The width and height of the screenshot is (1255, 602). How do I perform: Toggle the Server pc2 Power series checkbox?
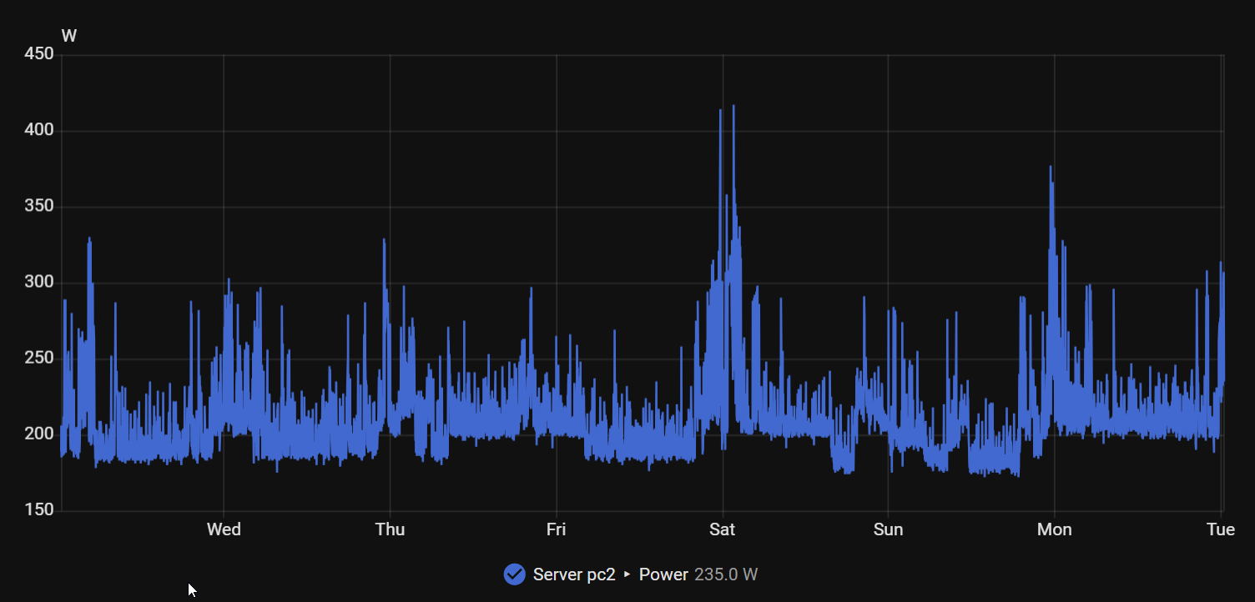pos(514,574)
